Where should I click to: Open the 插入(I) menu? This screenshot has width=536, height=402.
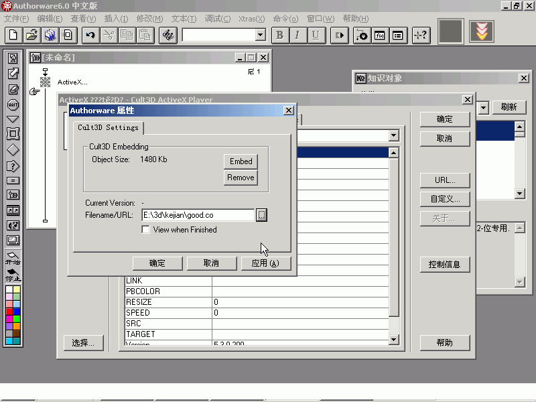[116, 19]
